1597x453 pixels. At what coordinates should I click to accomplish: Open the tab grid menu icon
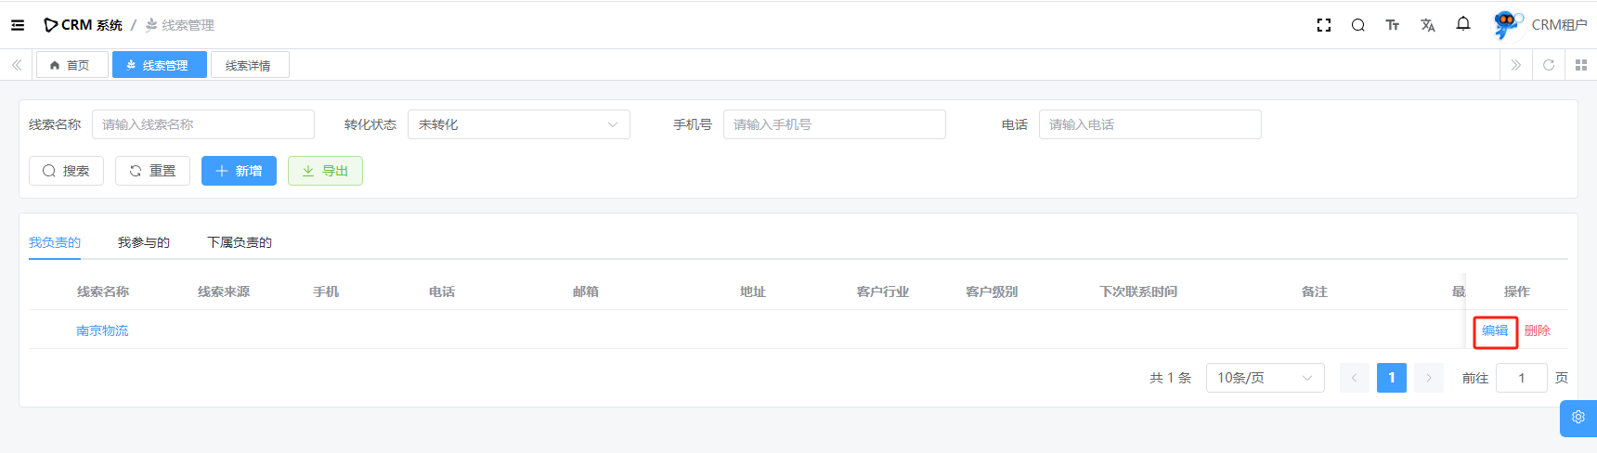point(1581,65)
